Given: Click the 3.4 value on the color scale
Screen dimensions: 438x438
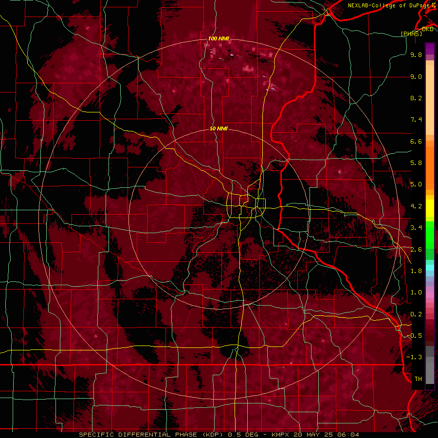Looking at the screenshot, I should [416, 228].
